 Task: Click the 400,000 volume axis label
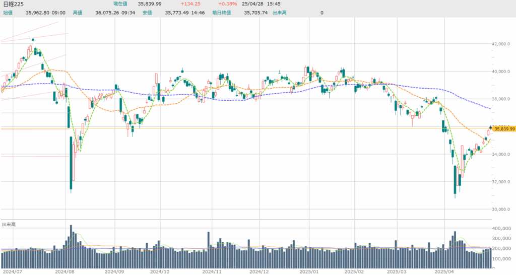point(501,228)
